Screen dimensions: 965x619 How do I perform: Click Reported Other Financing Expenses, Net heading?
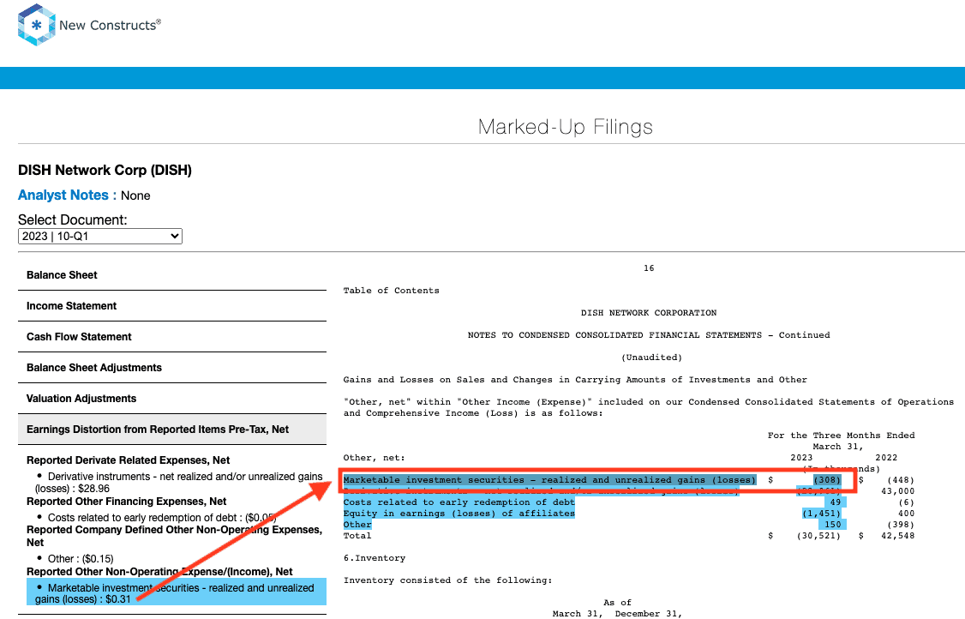coord(126,502)
